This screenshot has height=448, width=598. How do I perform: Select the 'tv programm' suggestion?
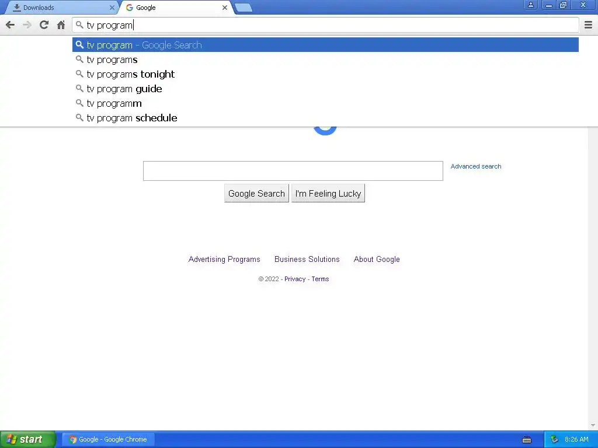pyautogui.click(x=325, y=103)
